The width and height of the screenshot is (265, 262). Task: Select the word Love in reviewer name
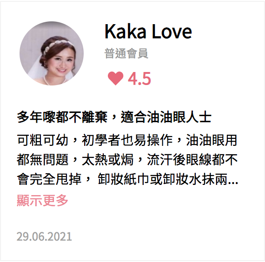coord(172,32)
